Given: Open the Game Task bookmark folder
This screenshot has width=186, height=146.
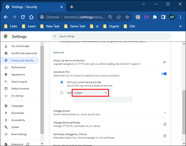Looking at the screenshot, I should point(75,26).
